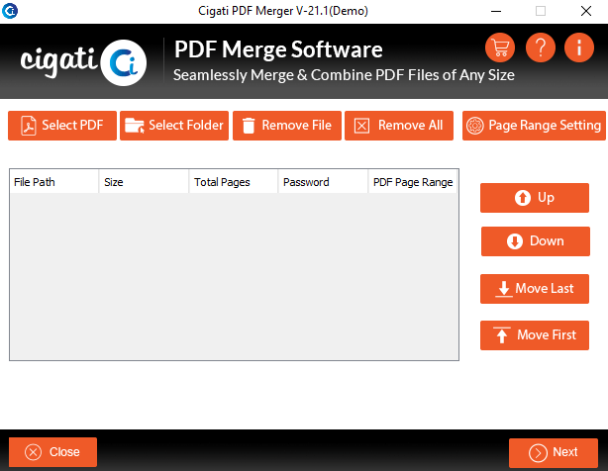608x471 pixels.
Task: Click the Cigati logo in the header
Action: coord(83,62)
